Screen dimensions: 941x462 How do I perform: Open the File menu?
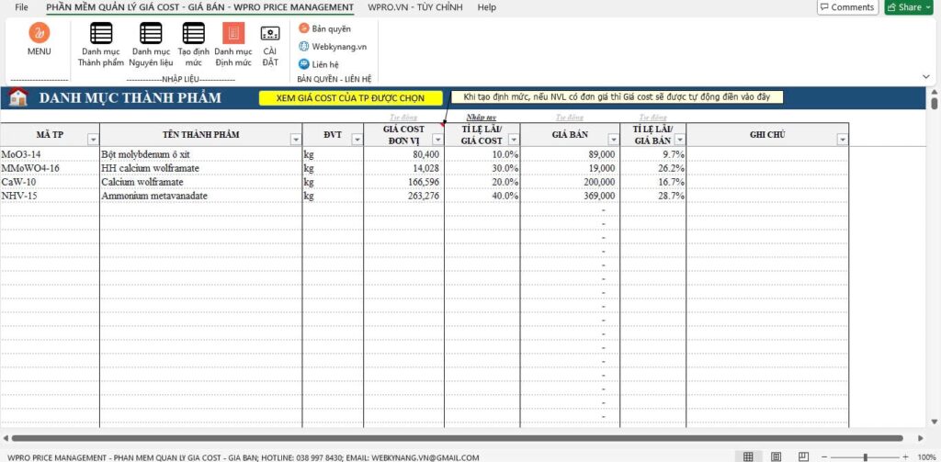[x=21, y=7]
